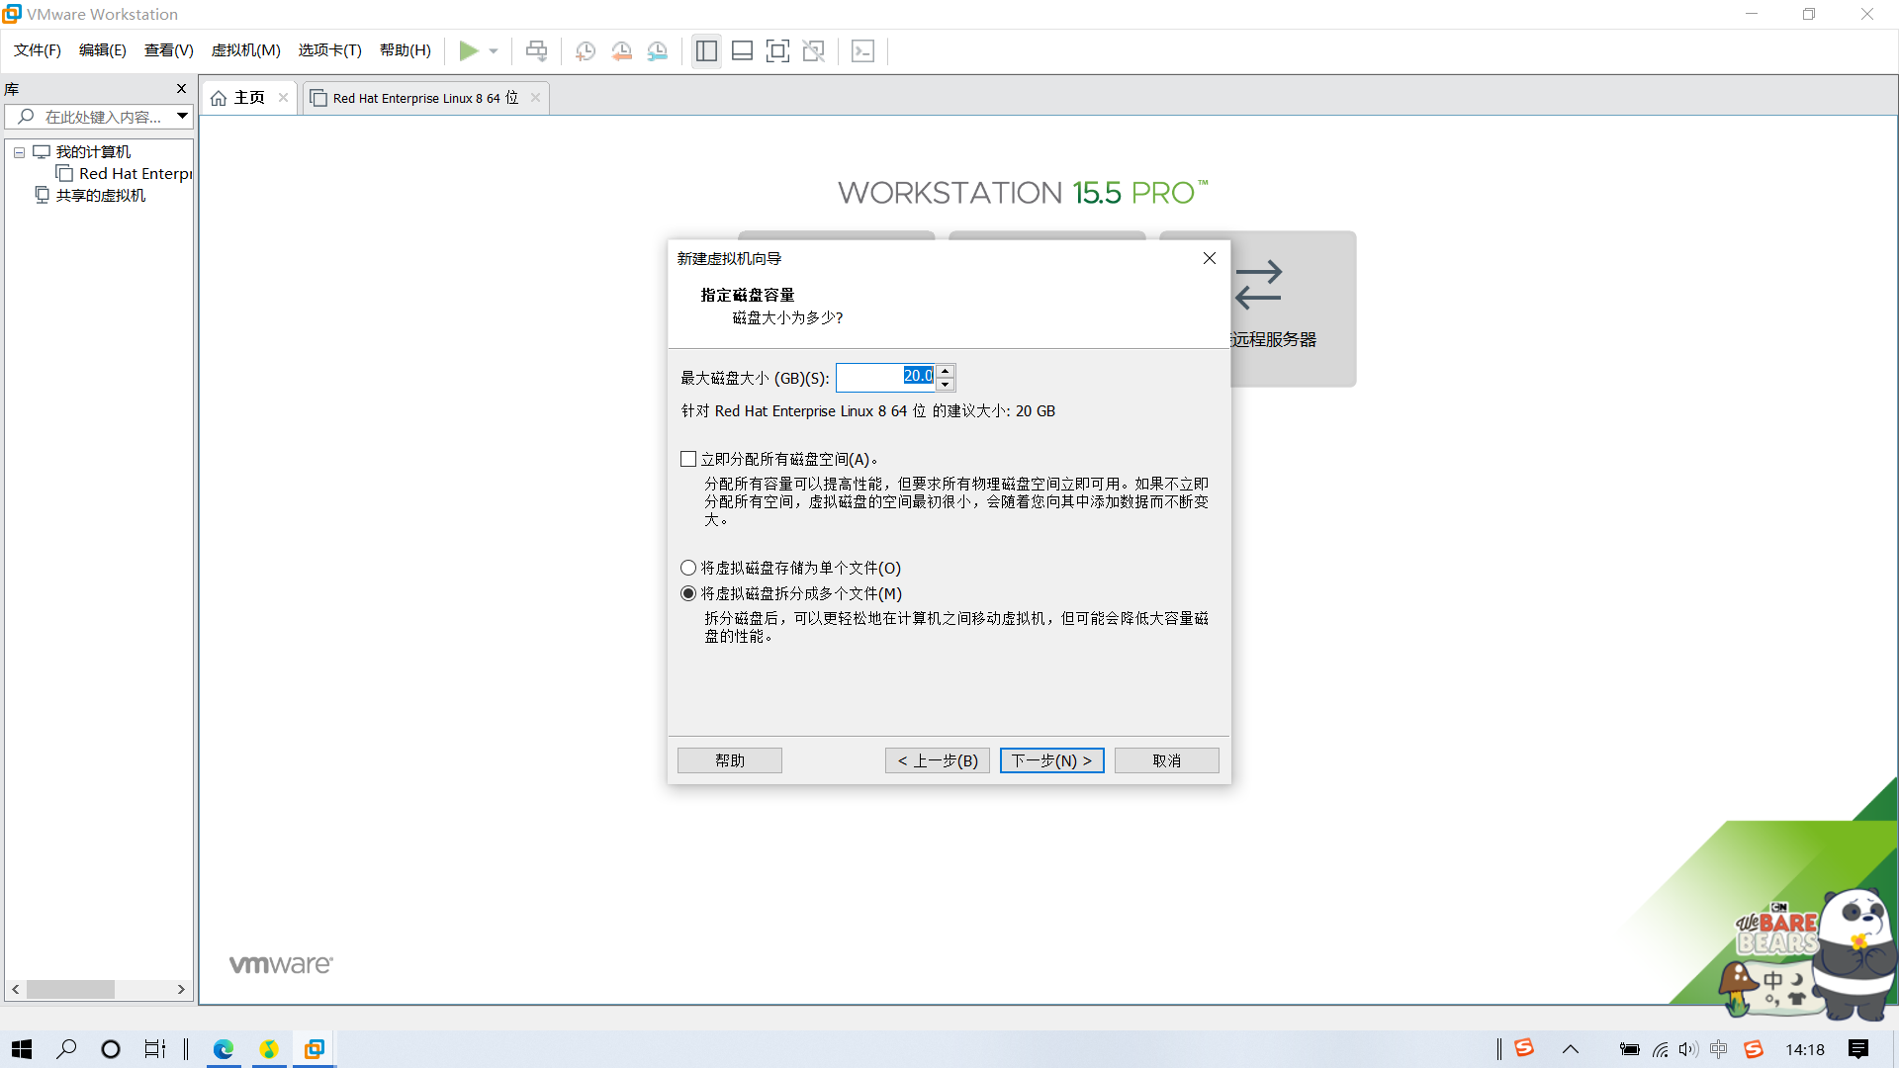Screen dimensions: 1899x1068
Task: Click the console view terminal icon
Action: tap(862, 50)
